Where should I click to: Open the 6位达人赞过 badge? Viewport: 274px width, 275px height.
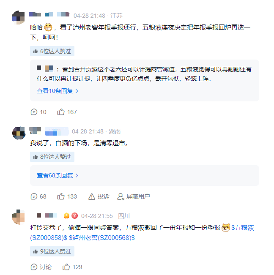click(x=52, y=52)
